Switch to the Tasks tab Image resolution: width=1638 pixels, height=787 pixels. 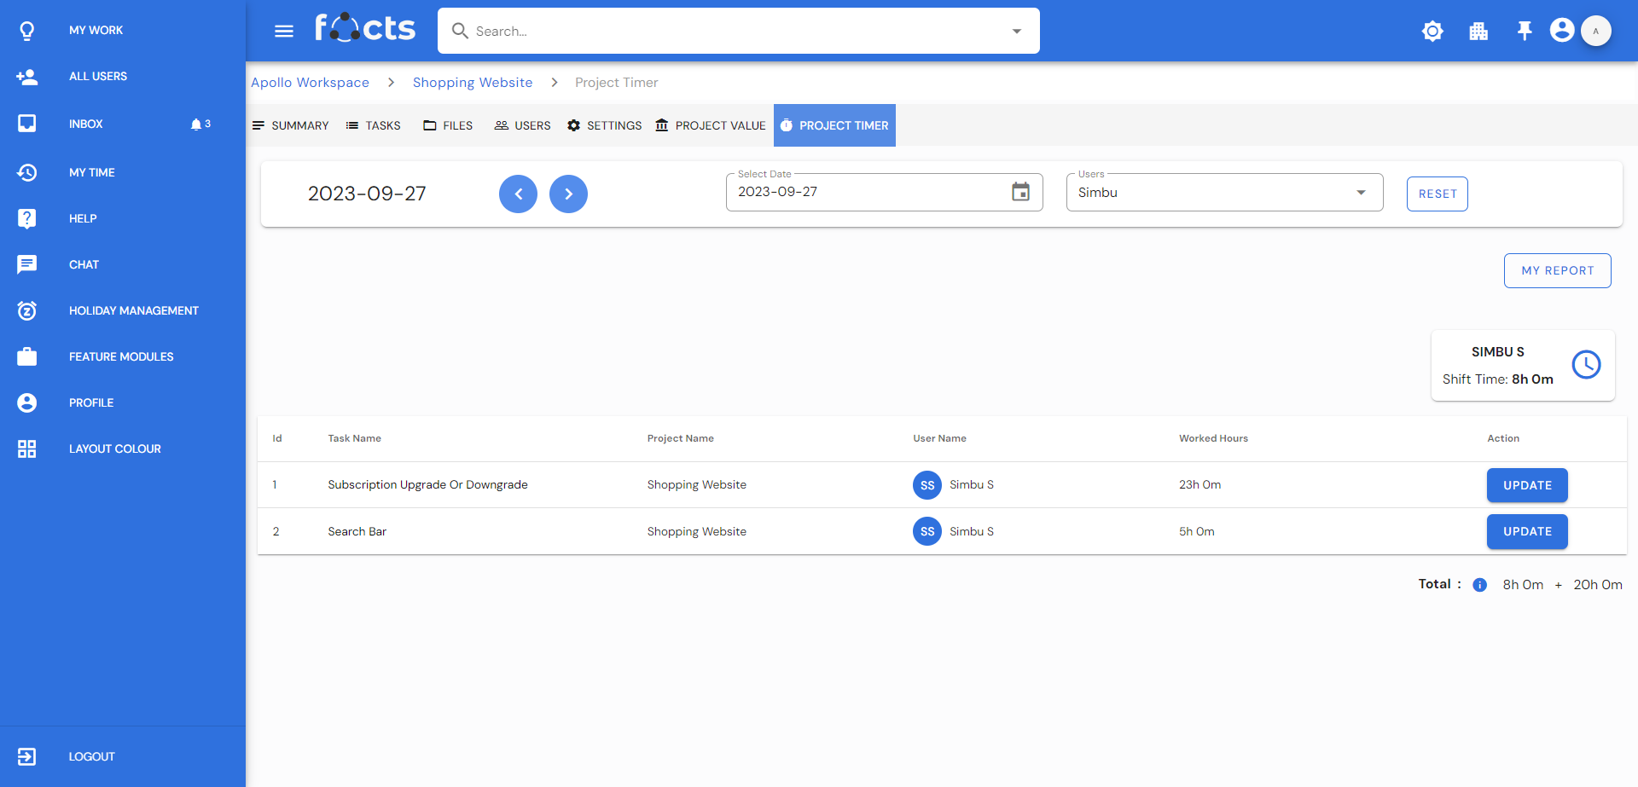pos(374,125)
